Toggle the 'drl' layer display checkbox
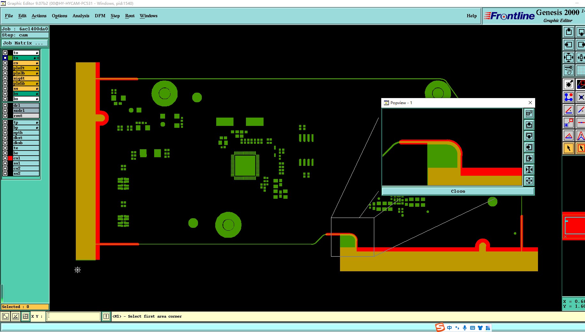Viewport: 585px width, 332px height. [x=5, y=105]
